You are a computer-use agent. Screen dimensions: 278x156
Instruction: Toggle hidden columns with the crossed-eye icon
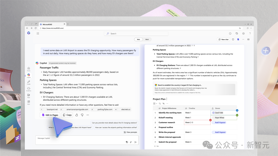pyautogui.click(x=163, y=103)
